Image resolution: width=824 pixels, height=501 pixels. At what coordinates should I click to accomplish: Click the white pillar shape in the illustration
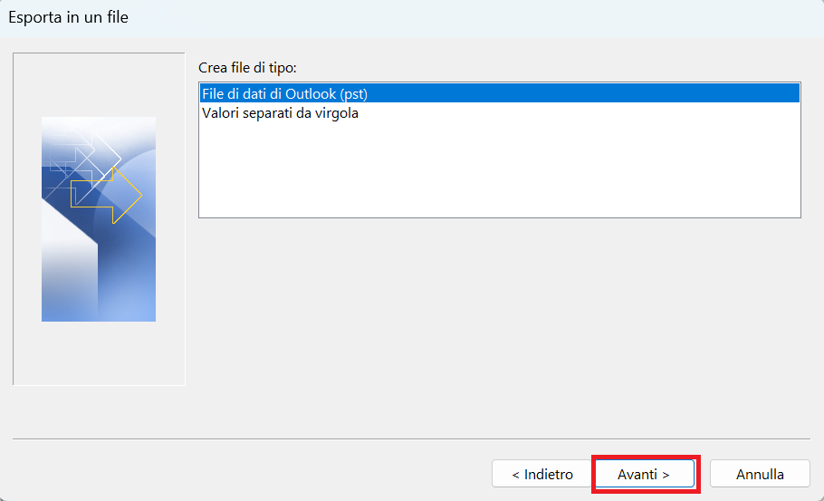[x=70, y=263]
